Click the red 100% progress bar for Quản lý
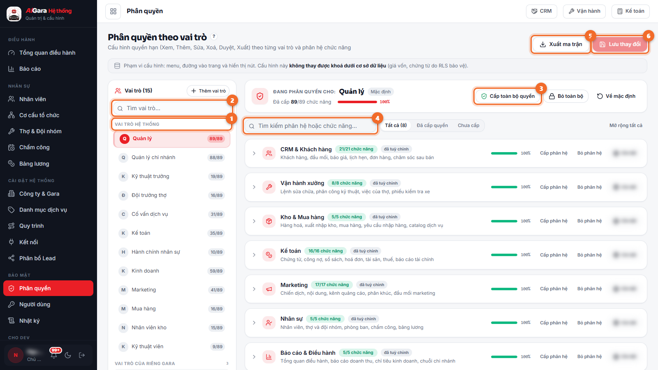This screenshot has width=658, height=370. click(357, 102)
